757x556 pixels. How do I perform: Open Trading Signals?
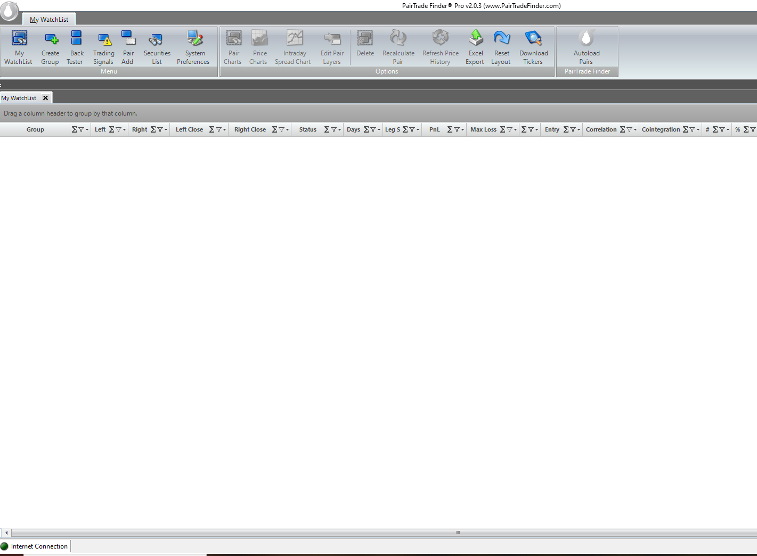(103, 47)
